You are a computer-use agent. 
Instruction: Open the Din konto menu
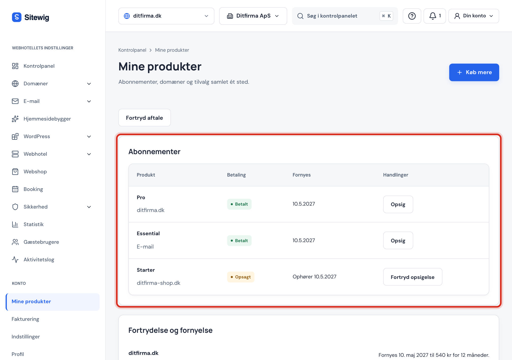(474, 16)
